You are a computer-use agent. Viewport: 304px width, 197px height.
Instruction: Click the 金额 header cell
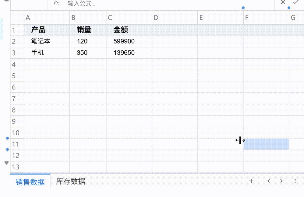(x=129, y=30)
